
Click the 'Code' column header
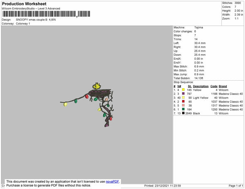[x=214, y=86]
